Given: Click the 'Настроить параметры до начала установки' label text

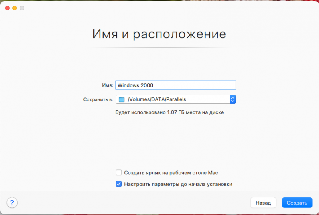Looking at the screenshot, I should 178,184.
